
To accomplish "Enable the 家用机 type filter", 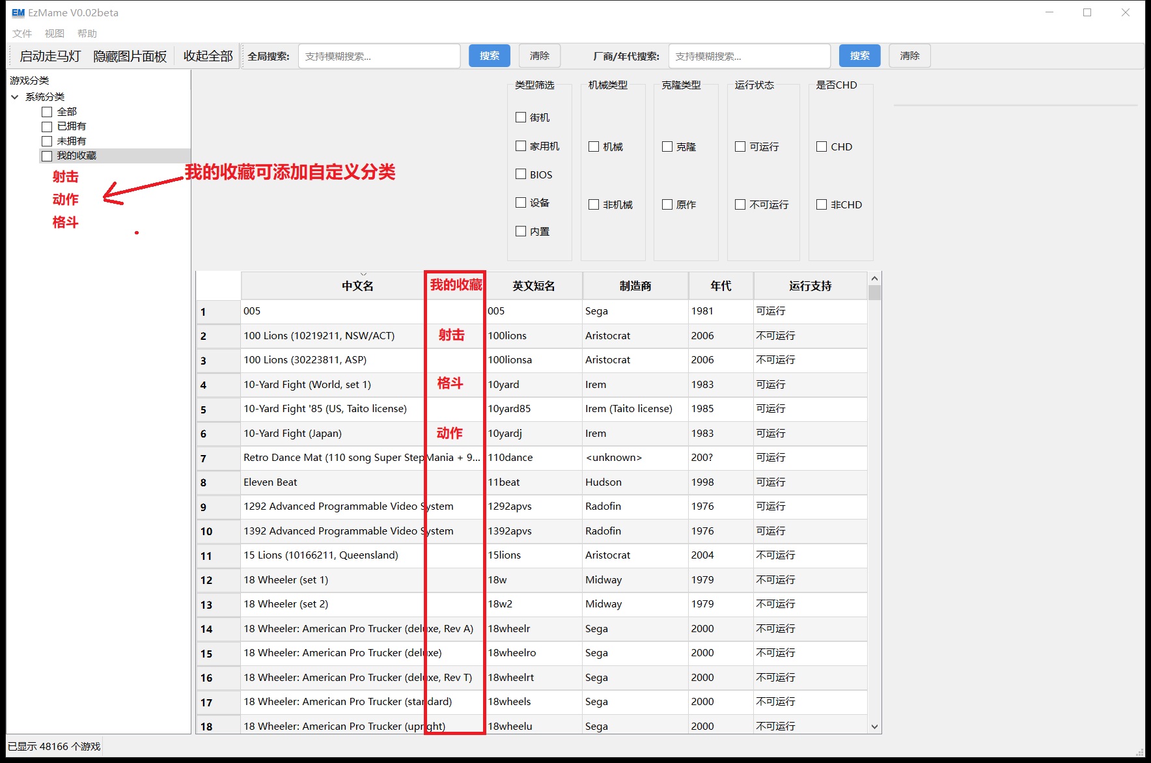I will pos(521,146).
